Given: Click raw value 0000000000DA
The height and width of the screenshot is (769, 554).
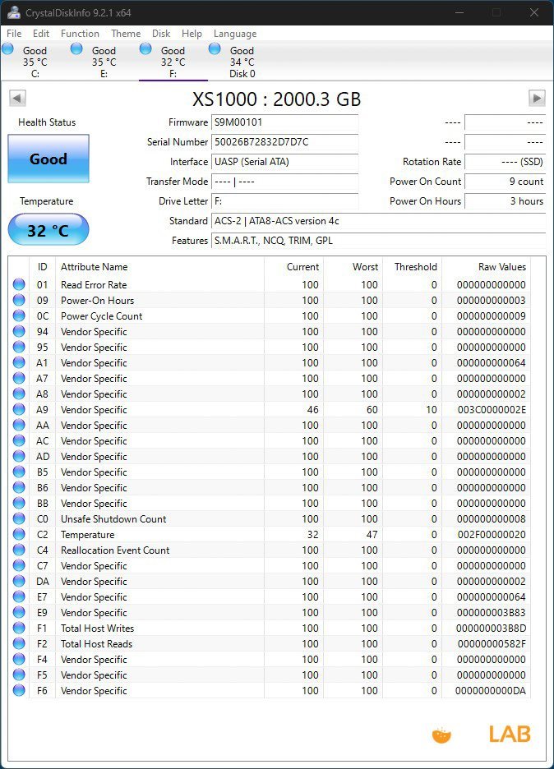Looking at the screenshot, I should coord(491,690).
